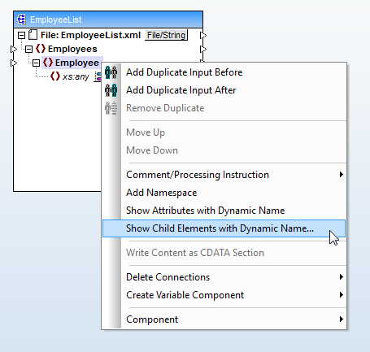Collapse the Employee tree node
Viewport: 370px width, 352px height.
[x=36, y=63]
